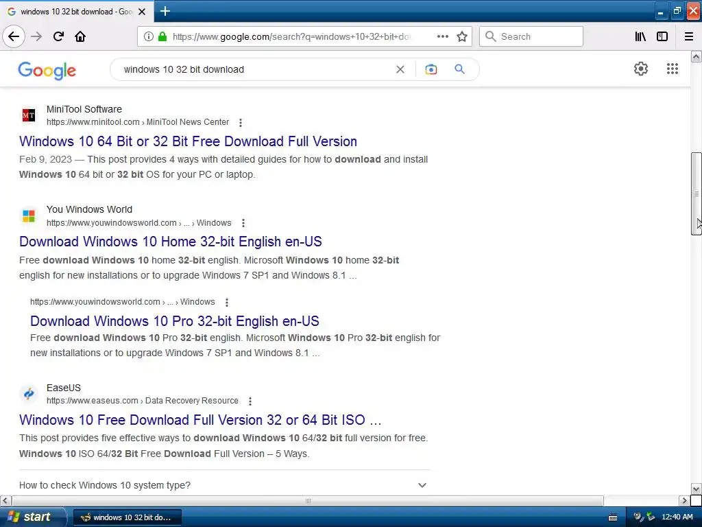702x527 pixels.
Task: Click the You Windows World favicon
Action: click(x=29, y=216)
